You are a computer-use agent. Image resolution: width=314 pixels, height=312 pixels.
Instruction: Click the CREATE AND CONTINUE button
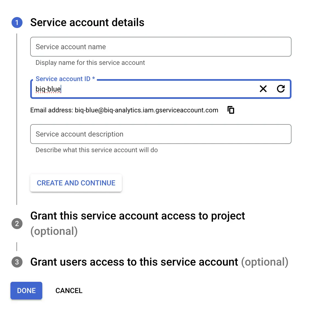[76, 183]
